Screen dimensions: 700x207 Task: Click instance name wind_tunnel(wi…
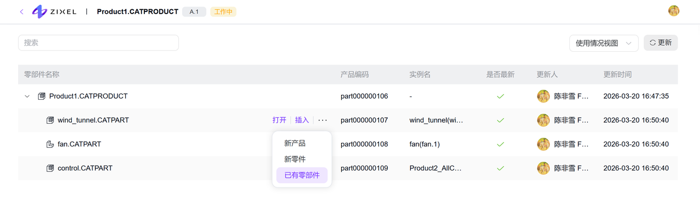(436, 120)
